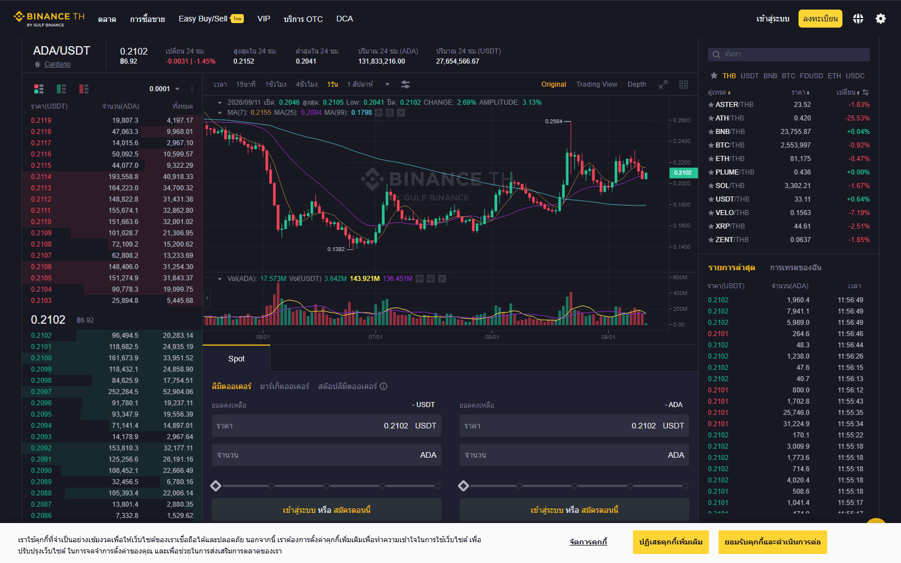Toggle MA indicator visibility eye
The image size is (901, 563).
point(378,113)
